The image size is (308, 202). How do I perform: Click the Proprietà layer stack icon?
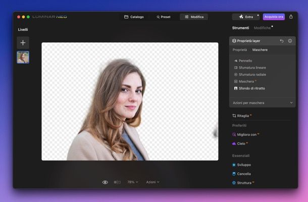tap(234, 41)
